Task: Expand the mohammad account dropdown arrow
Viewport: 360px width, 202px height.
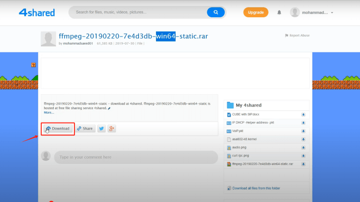Action: tap(332, 12)
